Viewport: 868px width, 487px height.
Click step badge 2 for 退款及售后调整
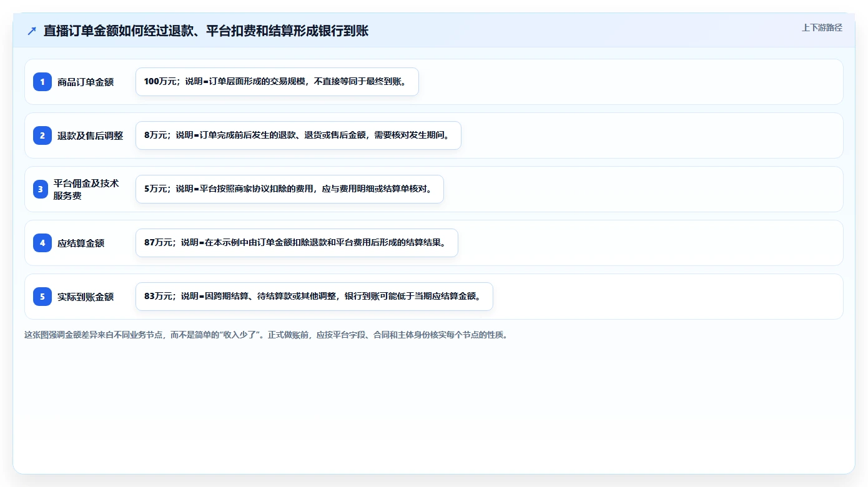coord(42,135)
